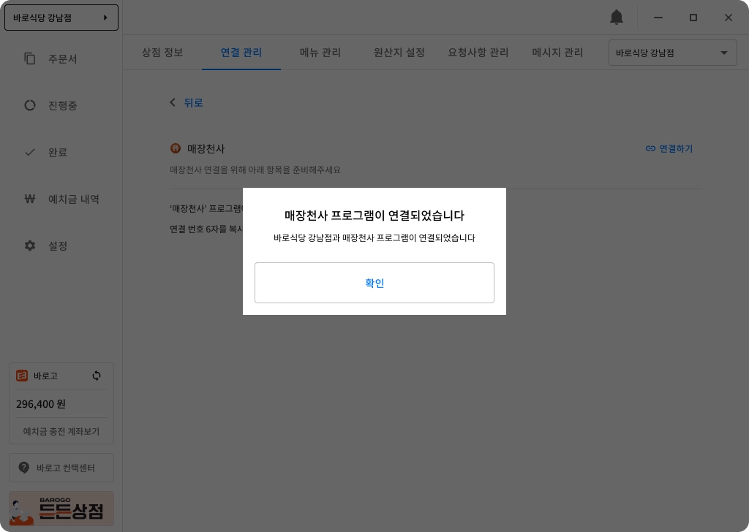Click 예치금 충전 계좌보기
Image resolution: width=749 pixels, height=532 pixels.
tap(61, 431)
